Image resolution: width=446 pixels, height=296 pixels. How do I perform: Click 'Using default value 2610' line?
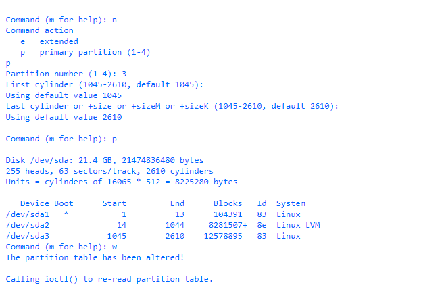point(64,117)
